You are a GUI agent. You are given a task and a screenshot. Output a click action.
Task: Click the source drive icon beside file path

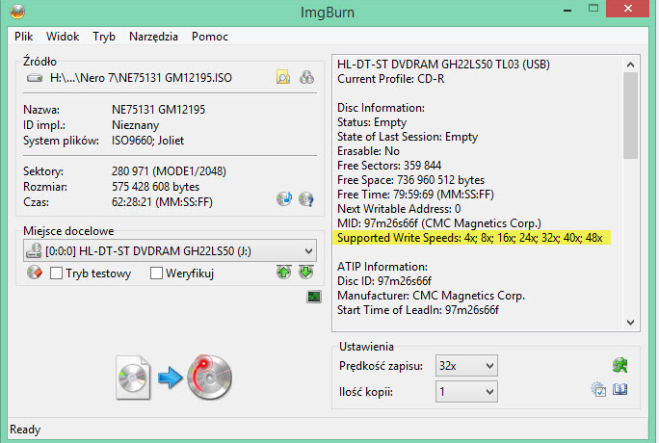coord(35,78)
